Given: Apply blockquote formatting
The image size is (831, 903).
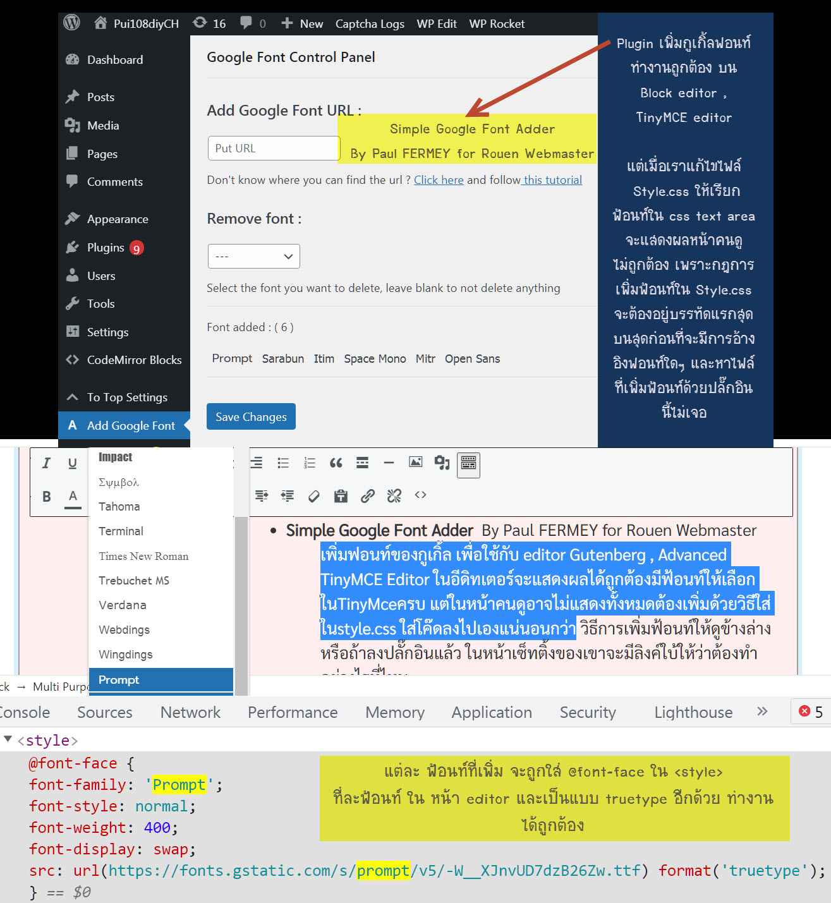Looking at the screenshot, I should [x=336, y=463].
